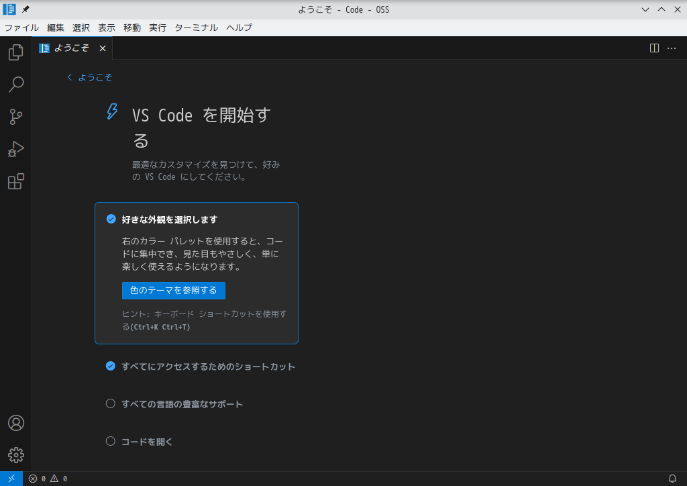Open the Extensions view icon
687x486 pixels.
pyautogui.click(x=16, y=181)
